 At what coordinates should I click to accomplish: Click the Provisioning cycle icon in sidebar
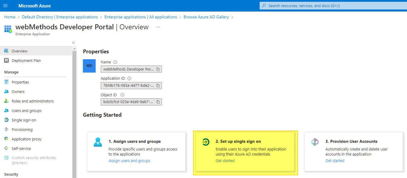point(6,129)
